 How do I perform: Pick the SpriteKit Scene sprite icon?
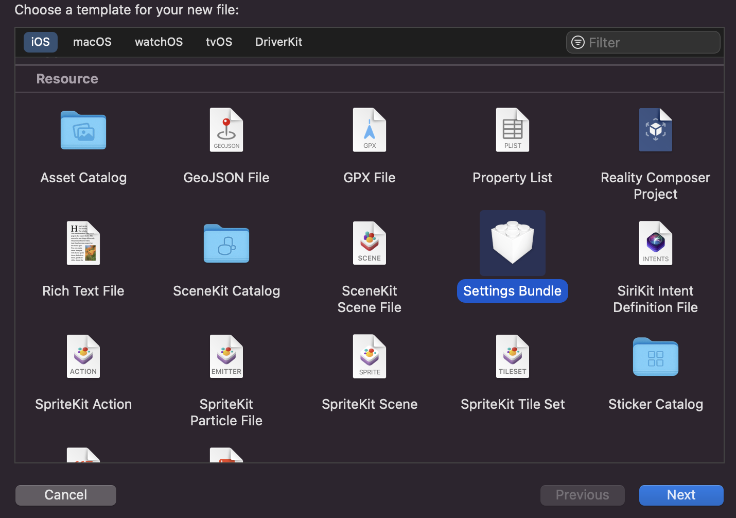(x=370, y=356)
